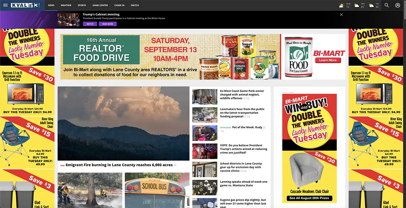Dismiss the Trump's Cabinet meeting banner
406x208 pixels.
click(341, 14)
